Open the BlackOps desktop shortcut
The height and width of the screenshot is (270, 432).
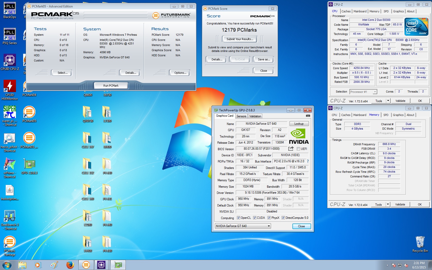click(x=10, y=10)
